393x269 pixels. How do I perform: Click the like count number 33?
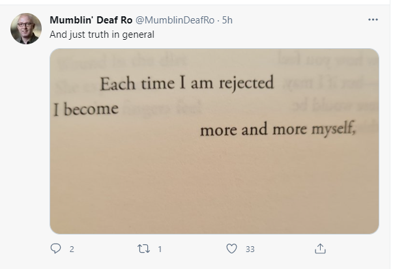250,249
